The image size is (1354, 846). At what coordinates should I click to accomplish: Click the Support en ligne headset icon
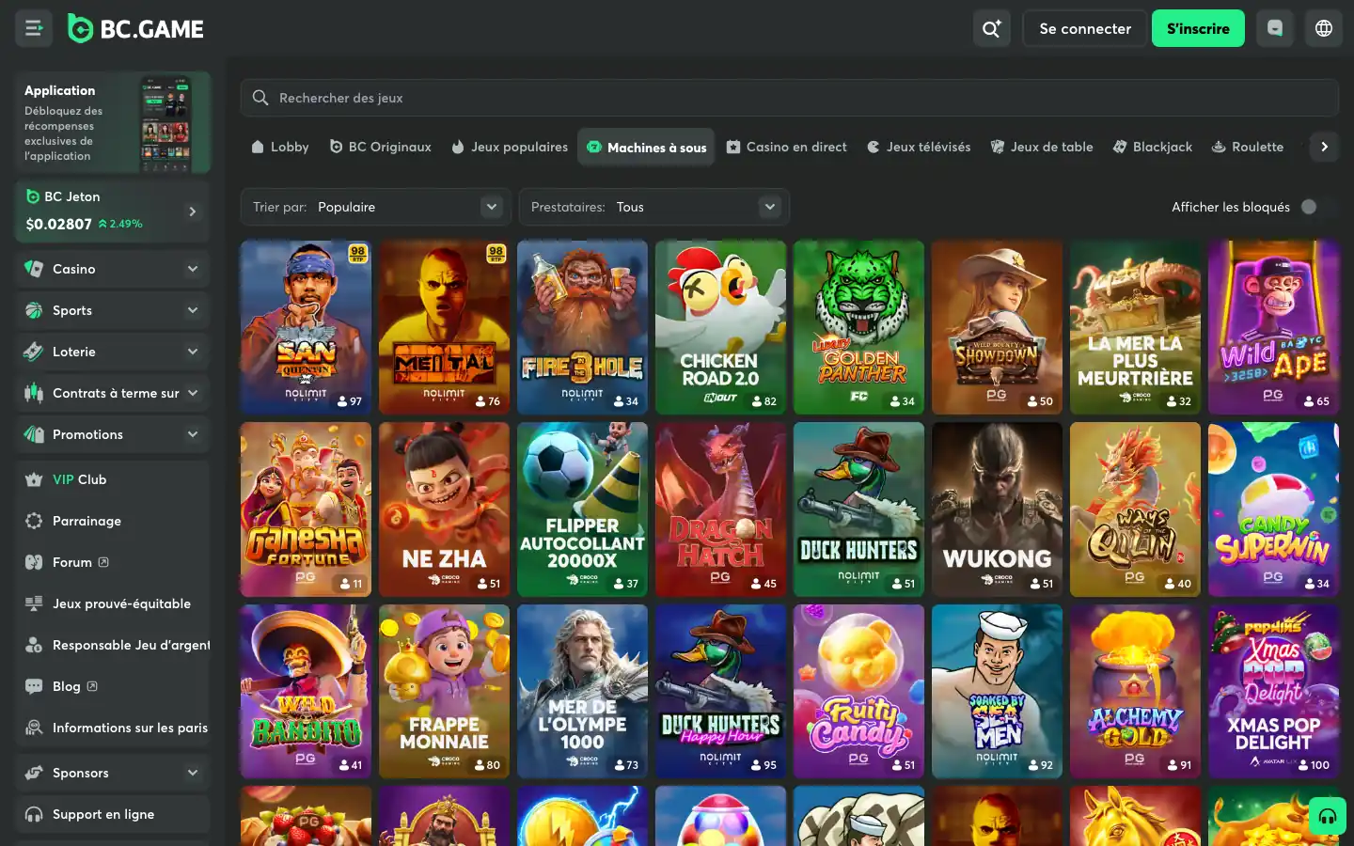[34, 814]
